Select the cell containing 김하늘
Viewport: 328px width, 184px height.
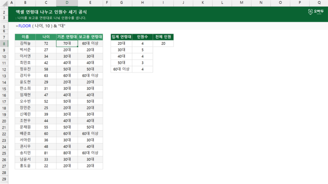[x=25, y=43]
